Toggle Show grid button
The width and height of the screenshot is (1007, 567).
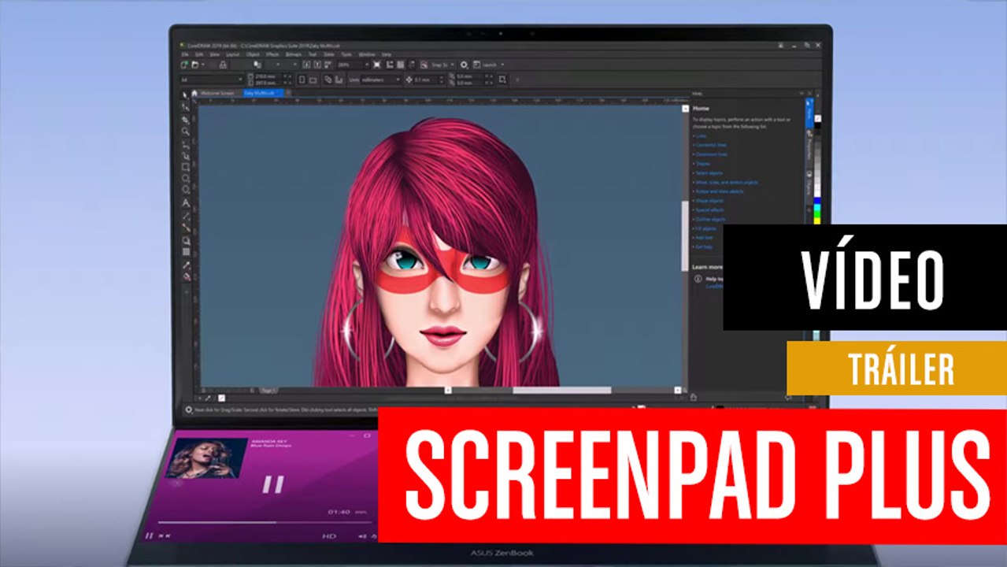coord(400,65)
